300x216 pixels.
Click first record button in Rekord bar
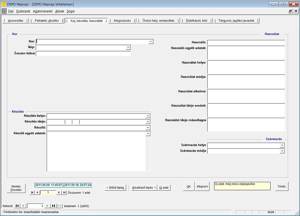pos(17,206)
